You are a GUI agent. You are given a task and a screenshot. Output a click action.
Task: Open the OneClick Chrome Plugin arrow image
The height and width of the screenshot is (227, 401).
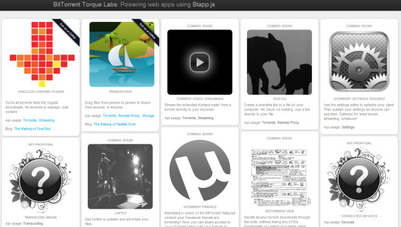42,55
